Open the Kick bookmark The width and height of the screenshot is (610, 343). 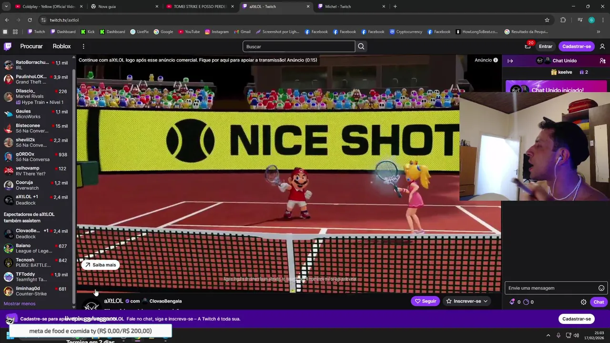88,32
